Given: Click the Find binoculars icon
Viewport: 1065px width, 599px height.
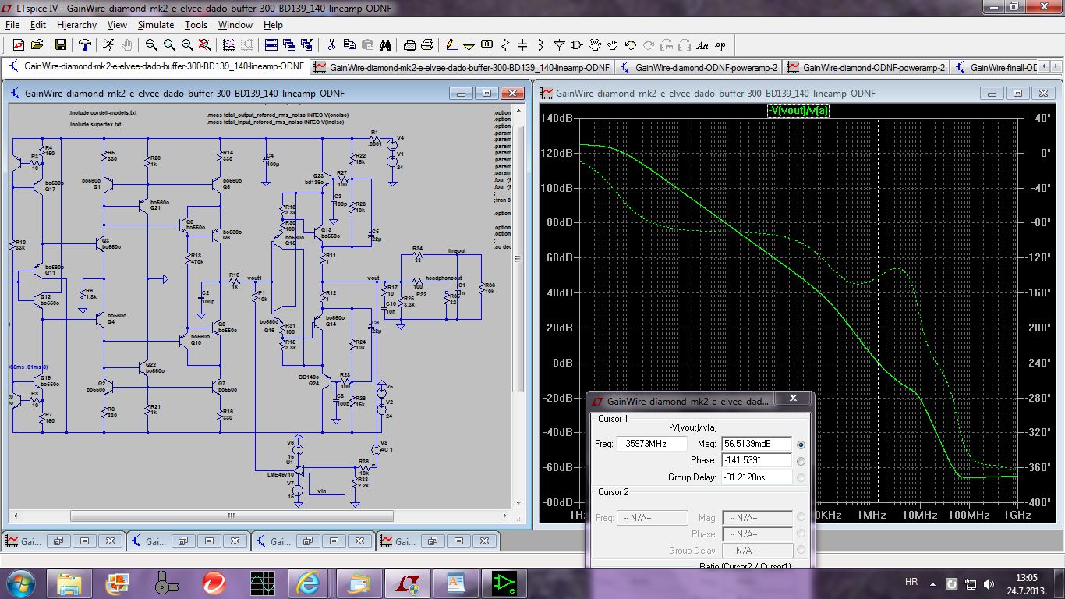Looking at the screenshot, I should click(387, 44).
